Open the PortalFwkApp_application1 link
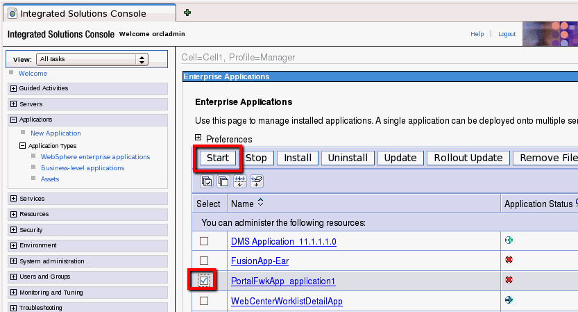 [283, 281]
